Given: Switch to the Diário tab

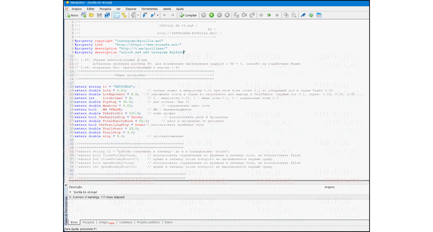Looking at the screenshot, I should click(169, 222).
